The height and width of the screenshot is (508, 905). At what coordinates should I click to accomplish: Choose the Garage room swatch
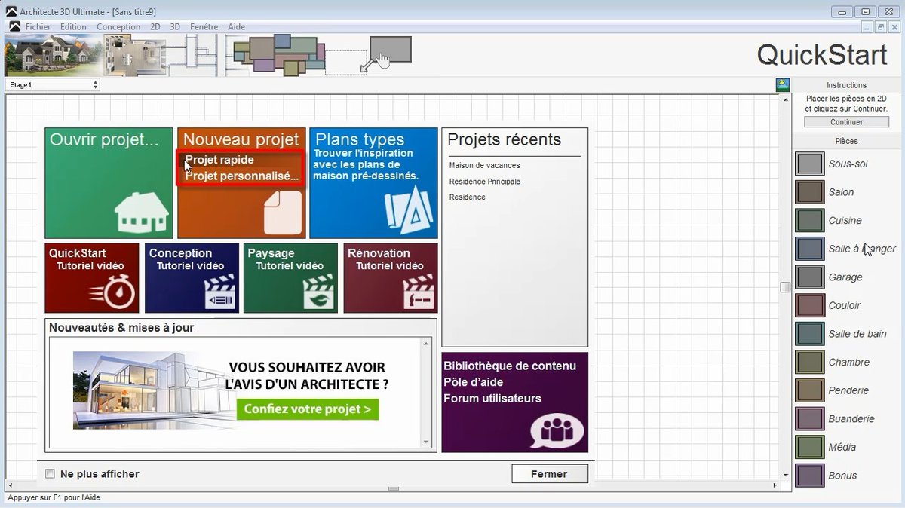[x=810, y=277]
